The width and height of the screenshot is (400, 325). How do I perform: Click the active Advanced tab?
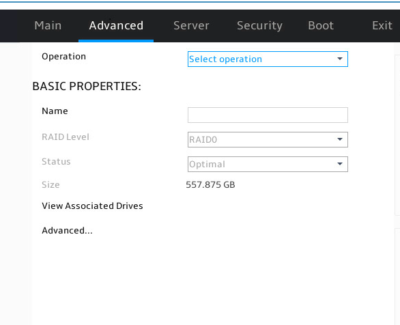[x=116, y=25]
